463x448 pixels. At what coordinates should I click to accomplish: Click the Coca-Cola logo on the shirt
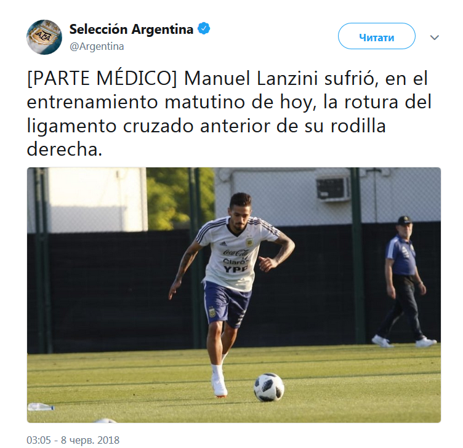click(235, 253)
